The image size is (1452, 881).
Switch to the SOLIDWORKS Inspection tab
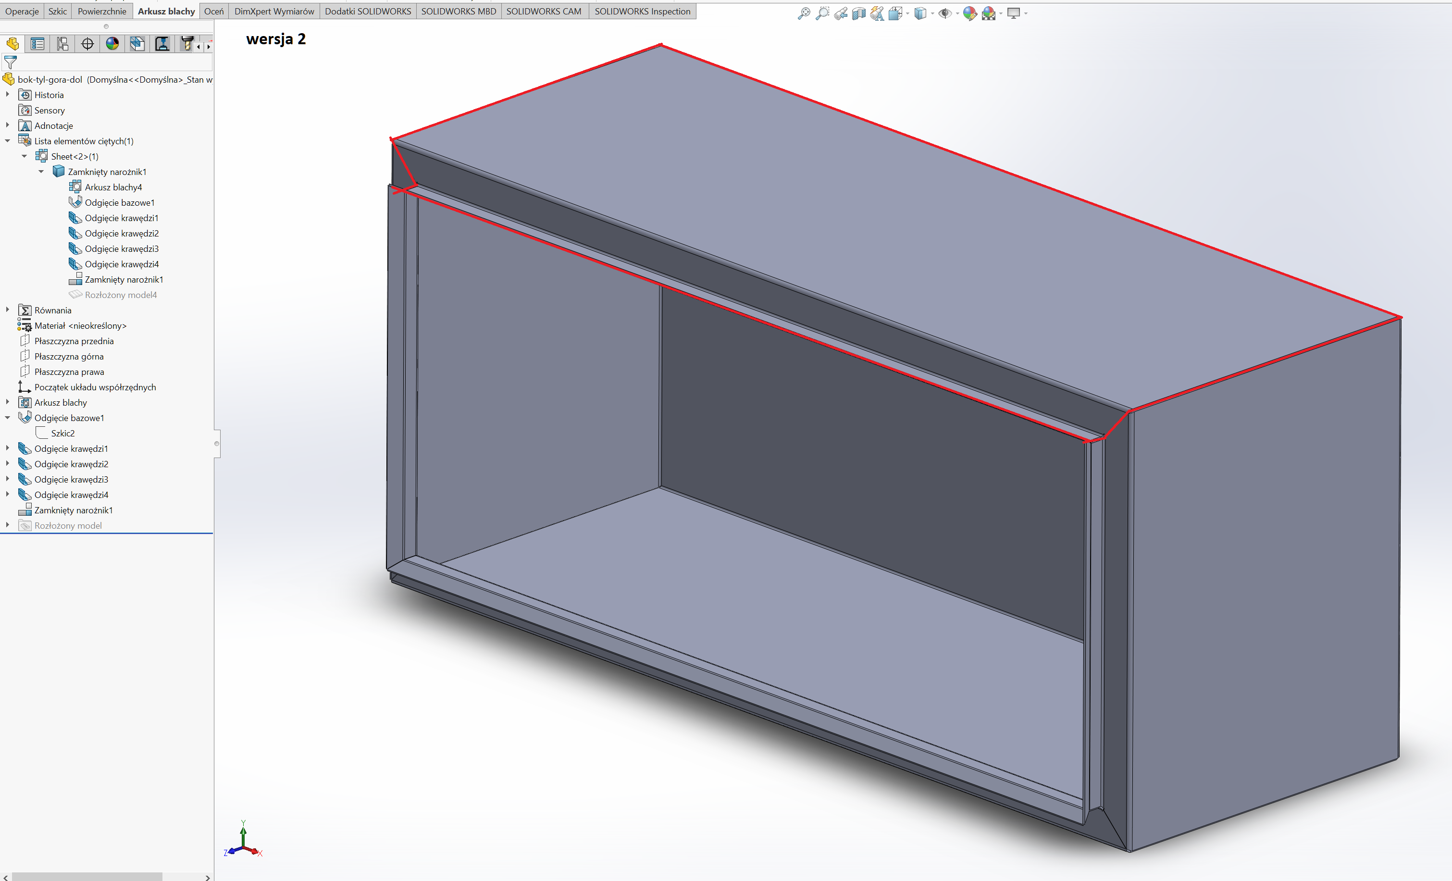point(642,11)
